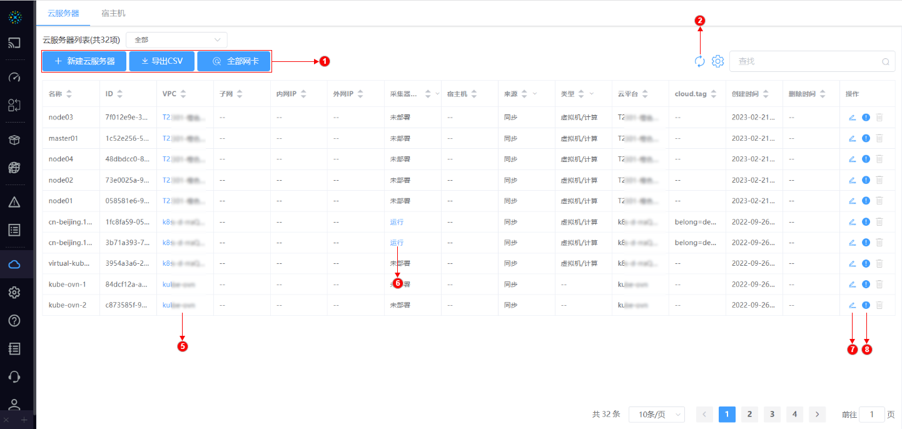Click the 查找 search input field
Image resolution: width=902 pixels, height=429 pixels.
click(x=807, y=61)
